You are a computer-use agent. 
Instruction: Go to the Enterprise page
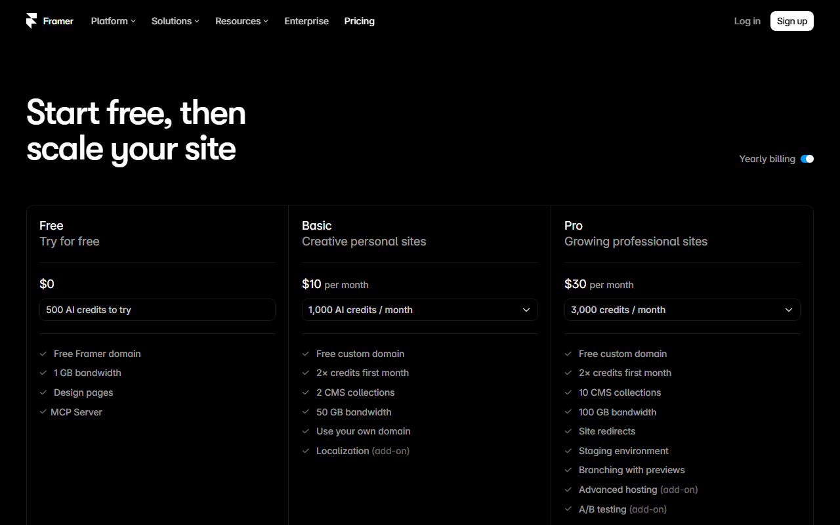[306, 21]
